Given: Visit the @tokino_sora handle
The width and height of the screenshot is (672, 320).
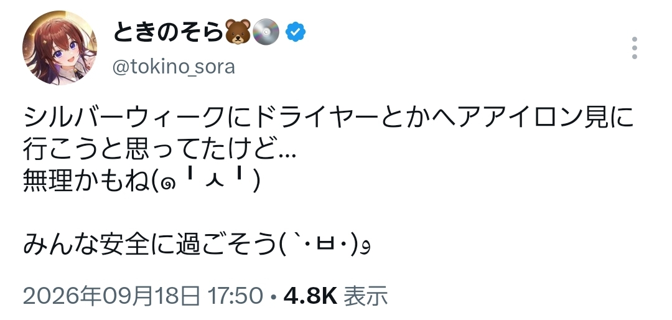Looking at the screenshot, I should [174, 67].
